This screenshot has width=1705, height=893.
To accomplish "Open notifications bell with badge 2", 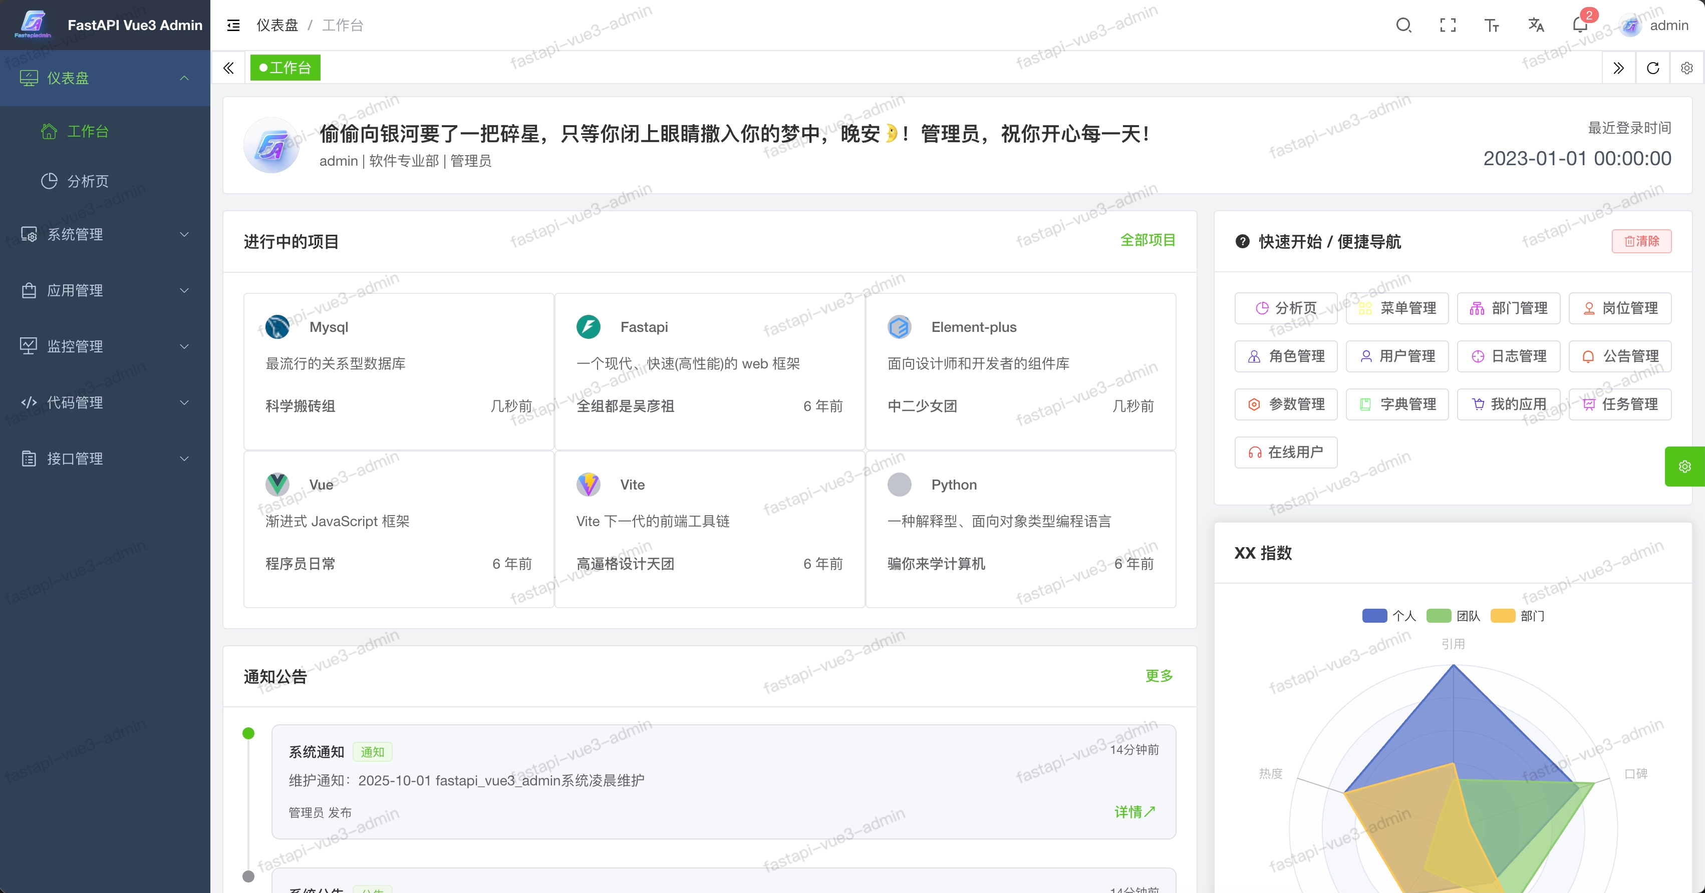I will (1581, 25).
